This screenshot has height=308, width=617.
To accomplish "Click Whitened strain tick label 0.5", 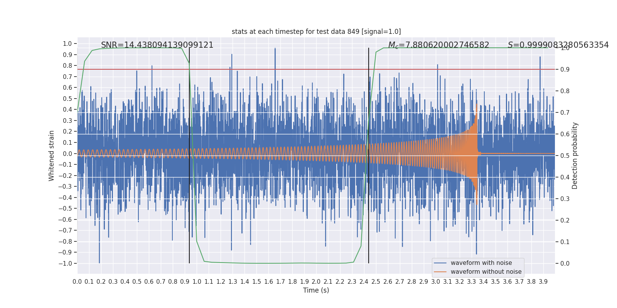I will click(x=67, y=99).
